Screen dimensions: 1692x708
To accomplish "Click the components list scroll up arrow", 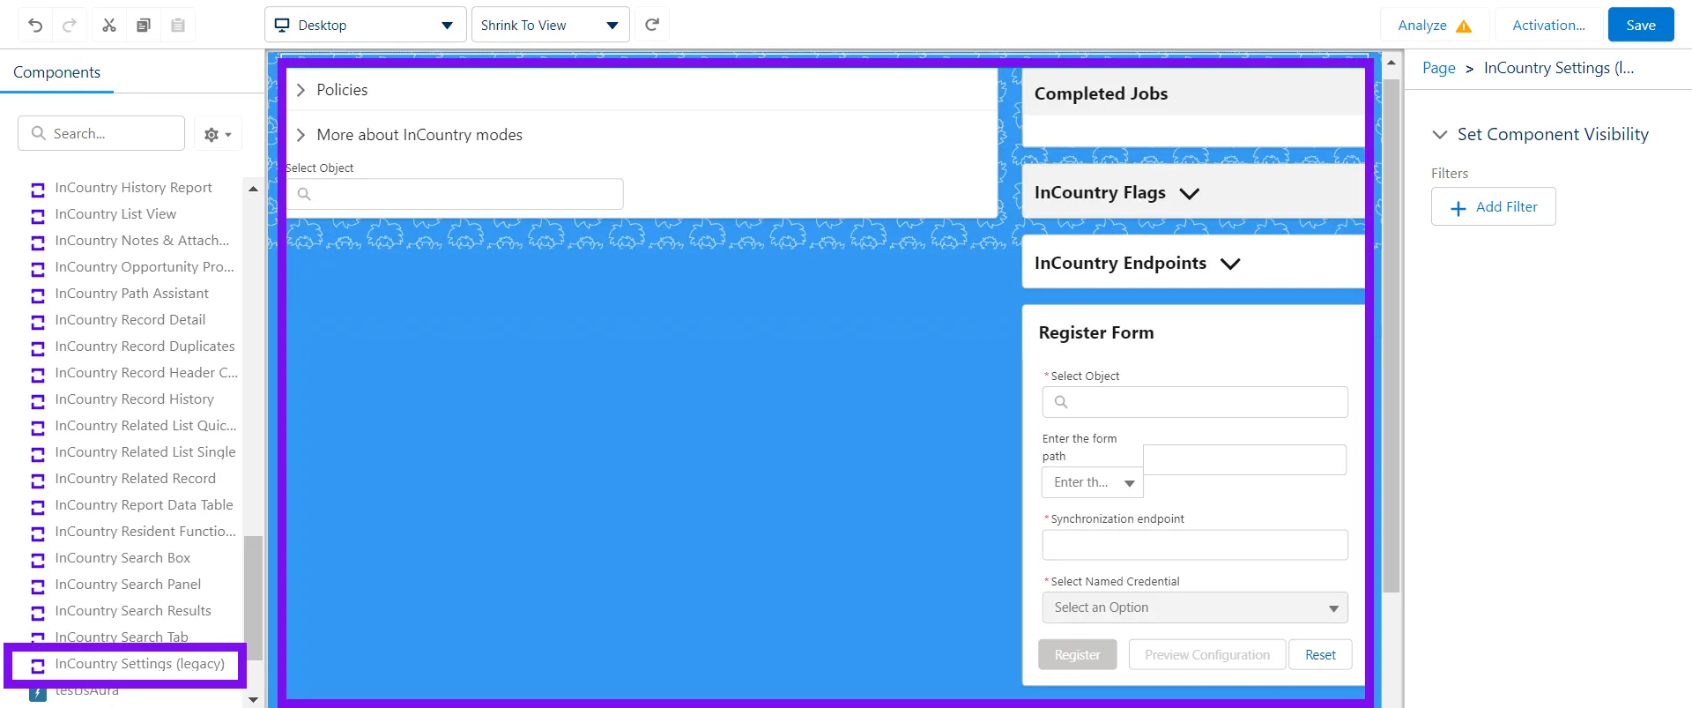I will tap(253, 189).
